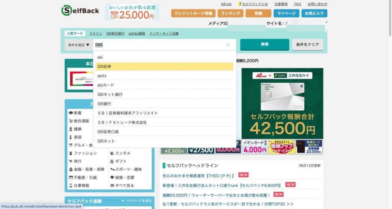Viewport: 392px width, 209px height.
Task: Click the 条件をクリア button
Action: 307,45
